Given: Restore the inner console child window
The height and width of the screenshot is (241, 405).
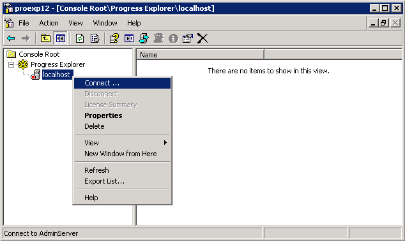Looking at the screenshot, I should pos(383,23).
